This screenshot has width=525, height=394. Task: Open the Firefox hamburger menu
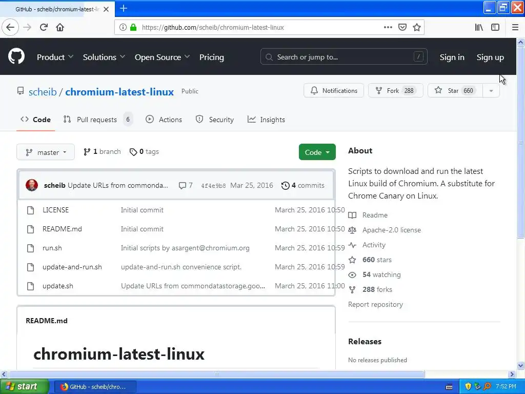[515, 27]
